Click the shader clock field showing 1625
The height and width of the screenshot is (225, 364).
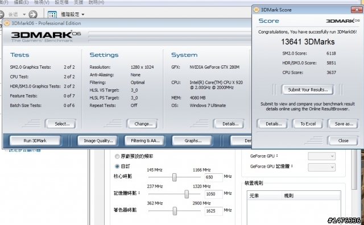pos(213,211)
